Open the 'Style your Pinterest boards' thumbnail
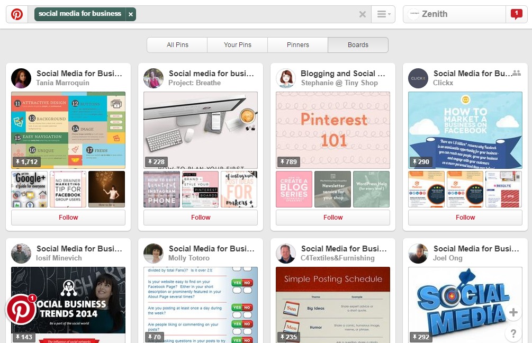 [201, 189]
